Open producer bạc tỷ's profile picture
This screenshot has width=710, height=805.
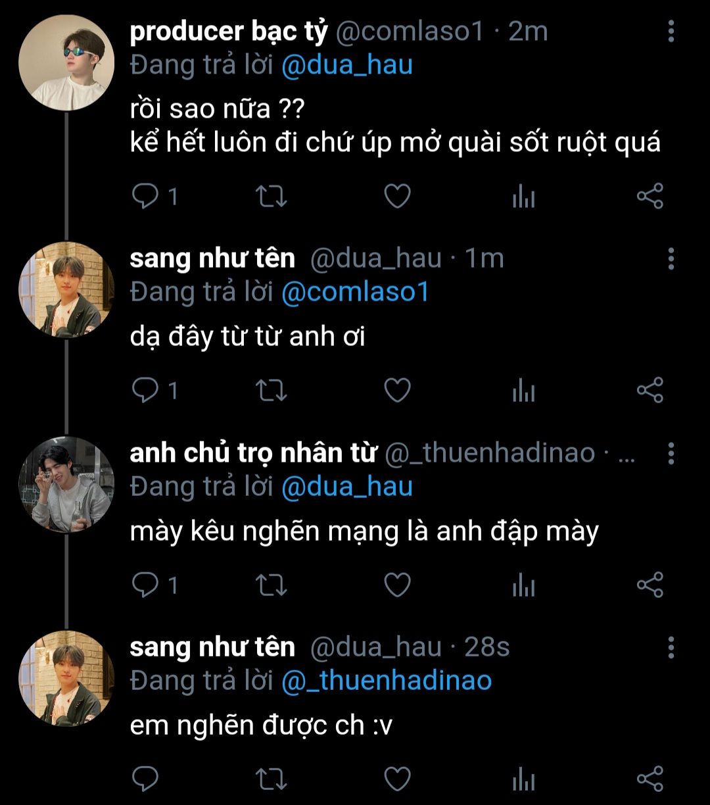(66, 63)
